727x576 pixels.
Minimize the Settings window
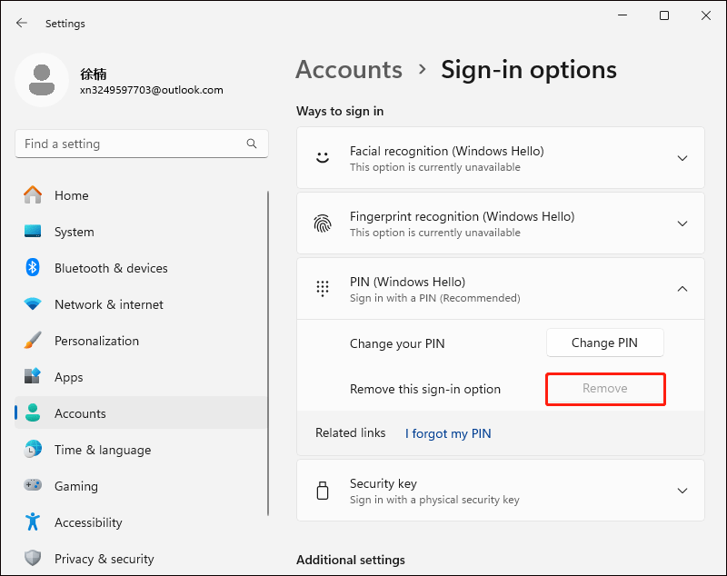[622, 15]
